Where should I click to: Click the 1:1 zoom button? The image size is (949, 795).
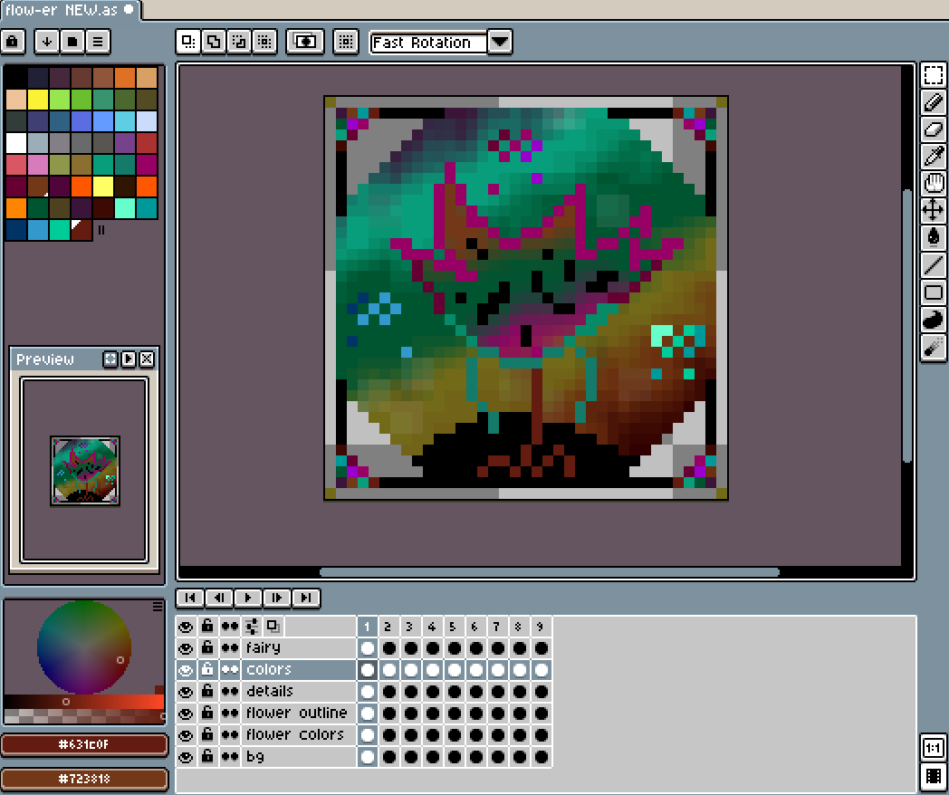point(933,748)
